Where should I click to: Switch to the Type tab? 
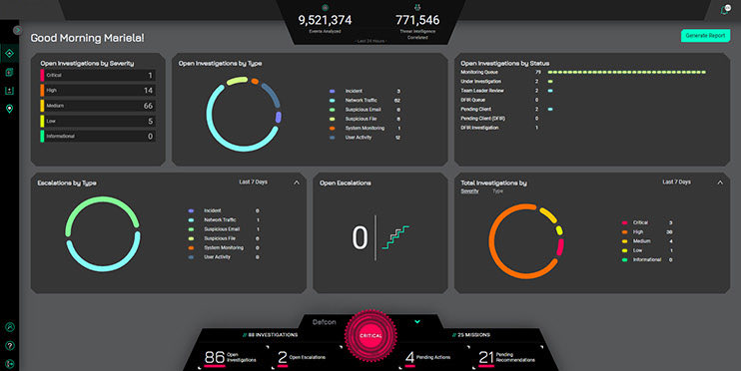497,191
